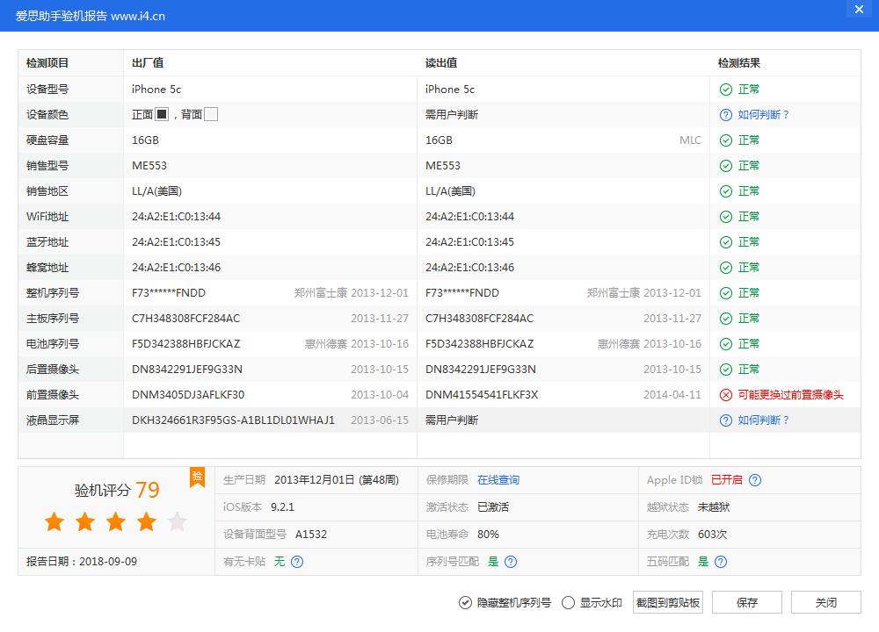This screenshot has height=632, width=879.
Task: Click the question mark beside 五码匹配
Action: [x=720, y=561]
